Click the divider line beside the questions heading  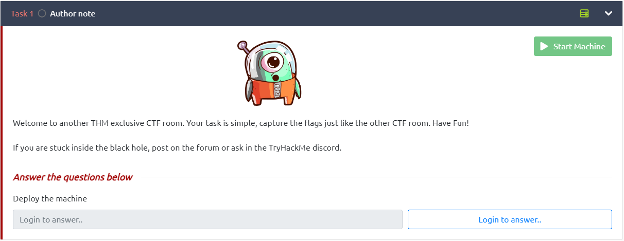point(376,177)
